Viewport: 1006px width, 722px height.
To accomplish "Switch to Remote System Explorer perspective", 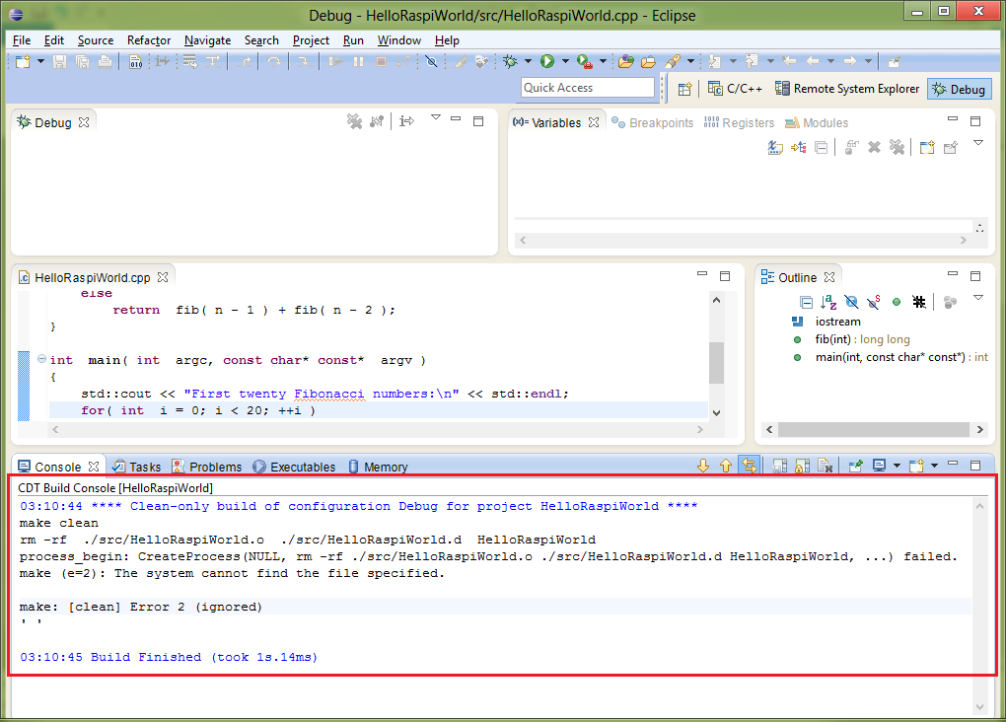I will [847, 89].
